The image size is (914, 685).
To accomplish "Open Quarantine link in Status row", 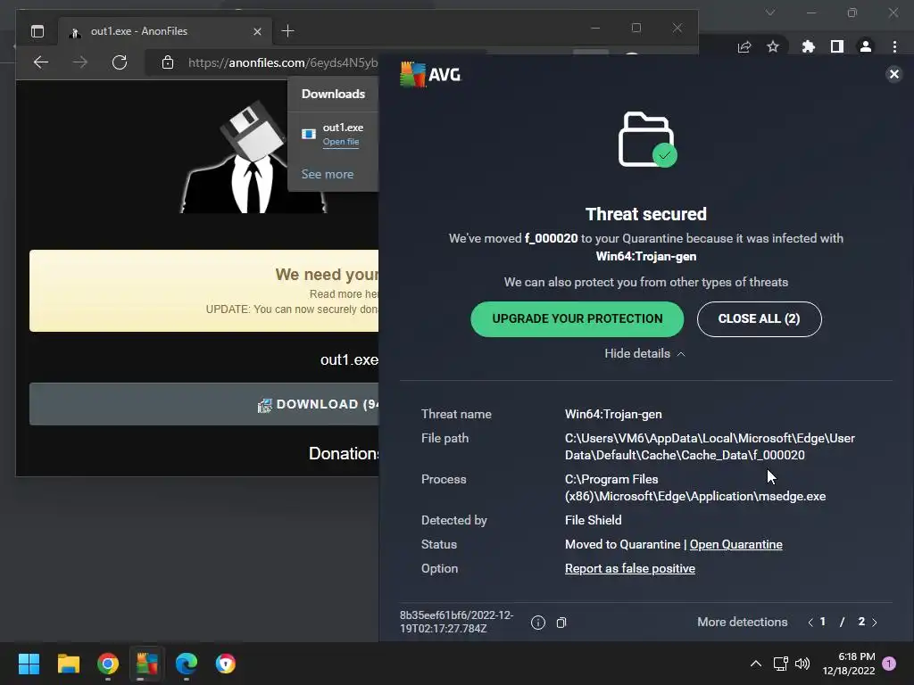I will 735,544.
